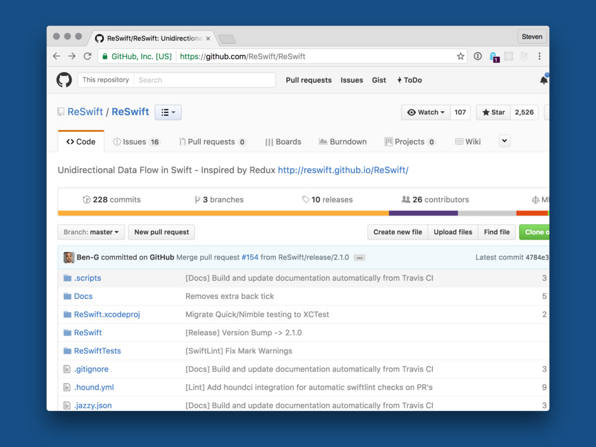The height and width of the screenshot is (447, 596).
Task: Reload the page with the refresh icon
Action: coord(87,56)
